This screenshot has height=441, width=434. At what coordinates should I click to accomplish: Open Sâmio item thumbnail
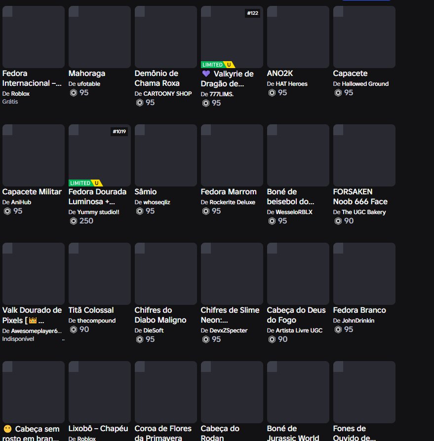pos(166,155)
